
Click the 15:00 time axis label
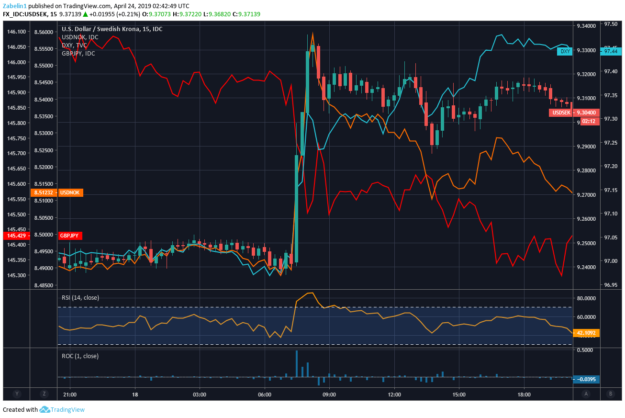(x=459, y=395)
